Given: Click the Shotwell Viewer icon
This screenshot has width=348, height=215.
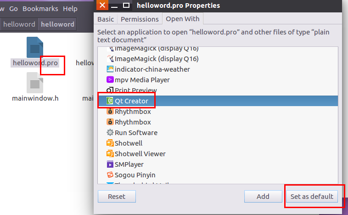Looking at the screenshot, I should pyautogui.click(x=110, y=154).
